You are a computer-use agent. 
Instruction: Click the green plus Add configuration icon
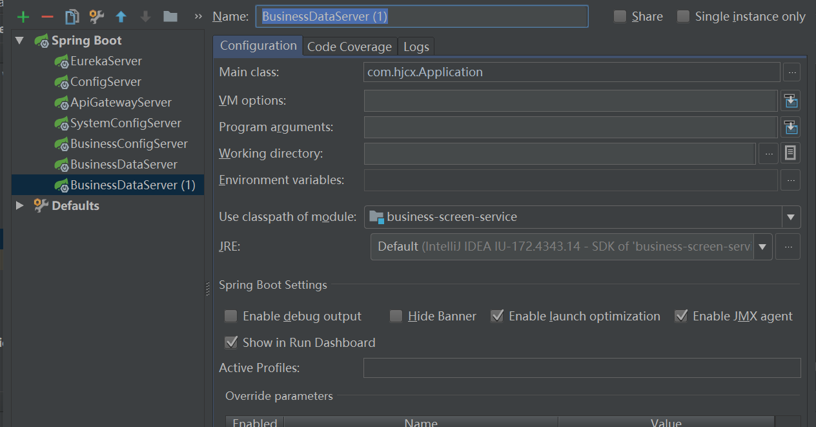(x=23, y=17)
